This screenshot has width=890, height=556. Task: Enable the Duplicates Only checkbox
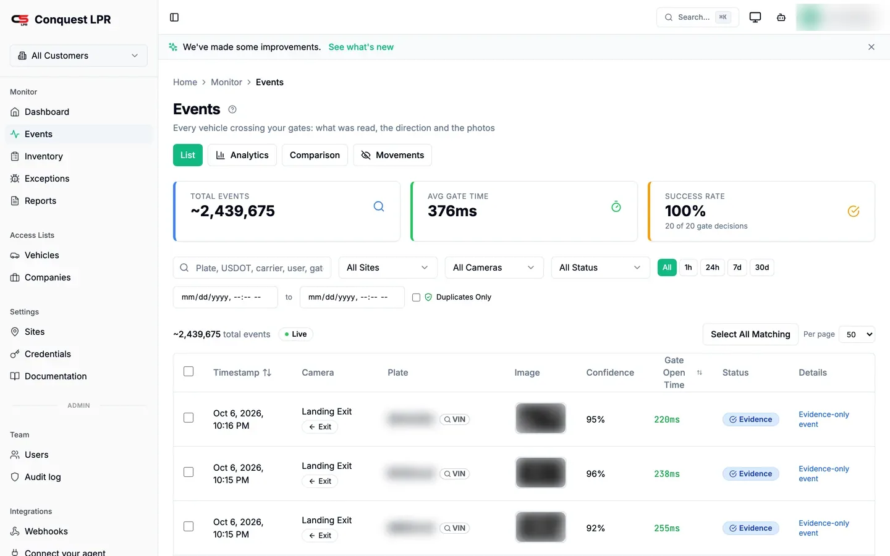(416, 297)
